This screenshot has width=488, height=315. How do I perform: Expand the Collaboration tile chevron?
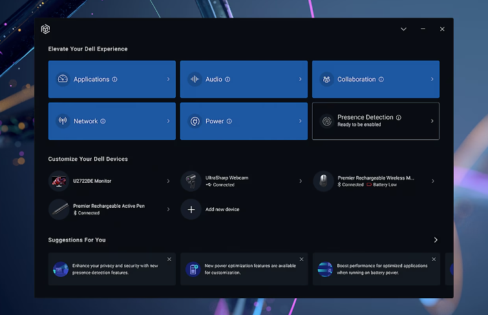tap(432, 79)
